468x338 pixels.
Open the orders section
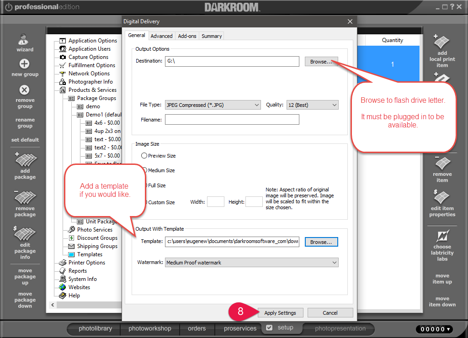[197, 328]
